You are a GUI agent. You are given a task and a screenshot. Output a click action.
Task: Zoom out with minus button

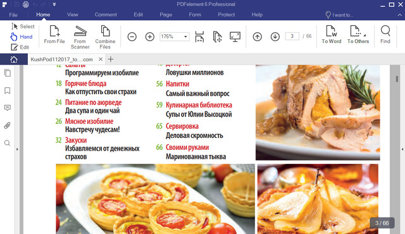[132, 37]
